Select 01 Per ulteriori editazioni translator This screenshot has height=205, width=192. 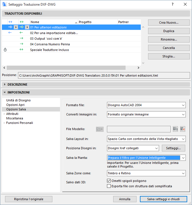coord(71,27)
